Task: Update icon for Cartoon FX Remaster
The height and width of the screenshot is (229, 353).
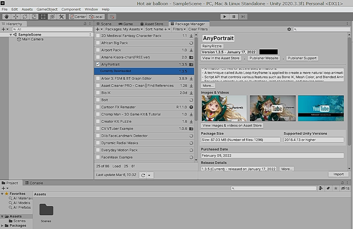Action: pyautogui.click(x=191, y=107)
